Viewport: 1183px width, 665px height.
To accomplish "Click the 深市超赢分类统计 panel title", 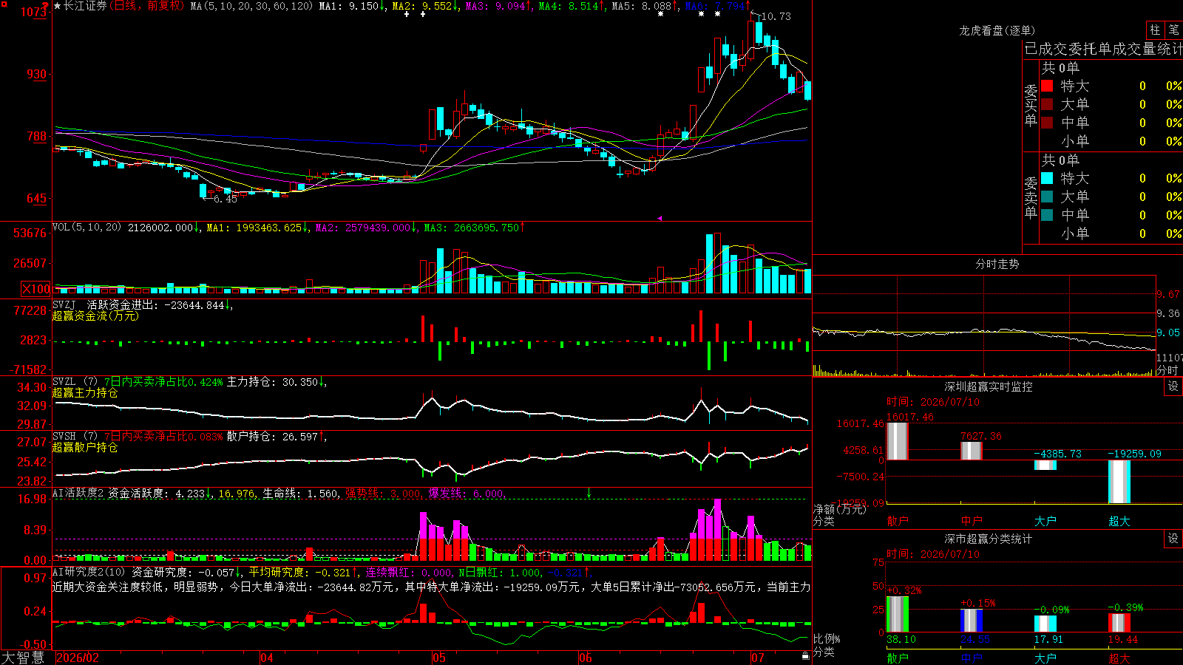I will tap(989, 539).
